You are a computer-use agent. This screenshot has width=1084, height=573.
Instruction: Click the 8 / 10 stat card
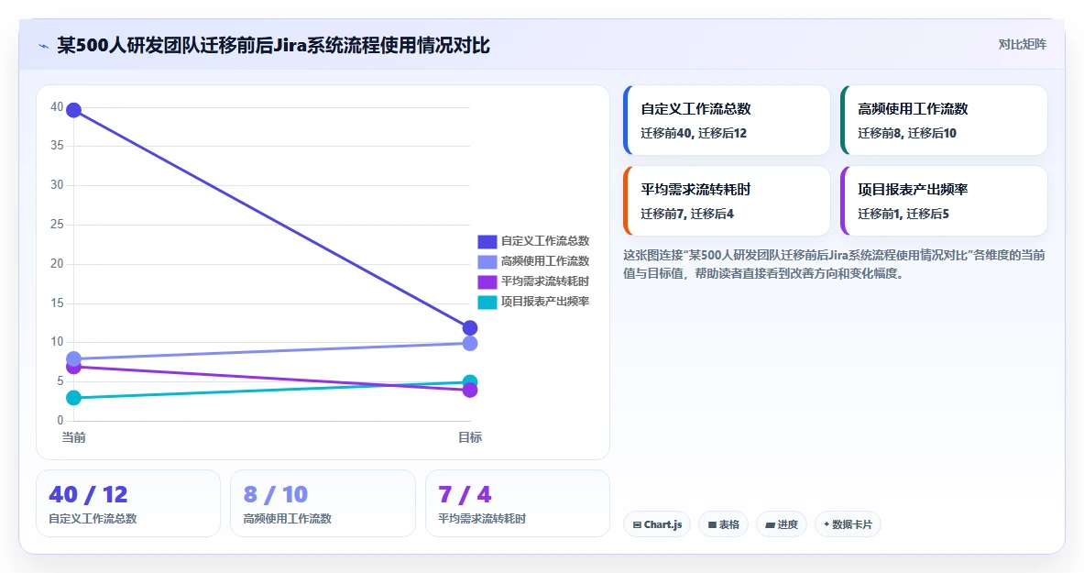tap(323, 504)
